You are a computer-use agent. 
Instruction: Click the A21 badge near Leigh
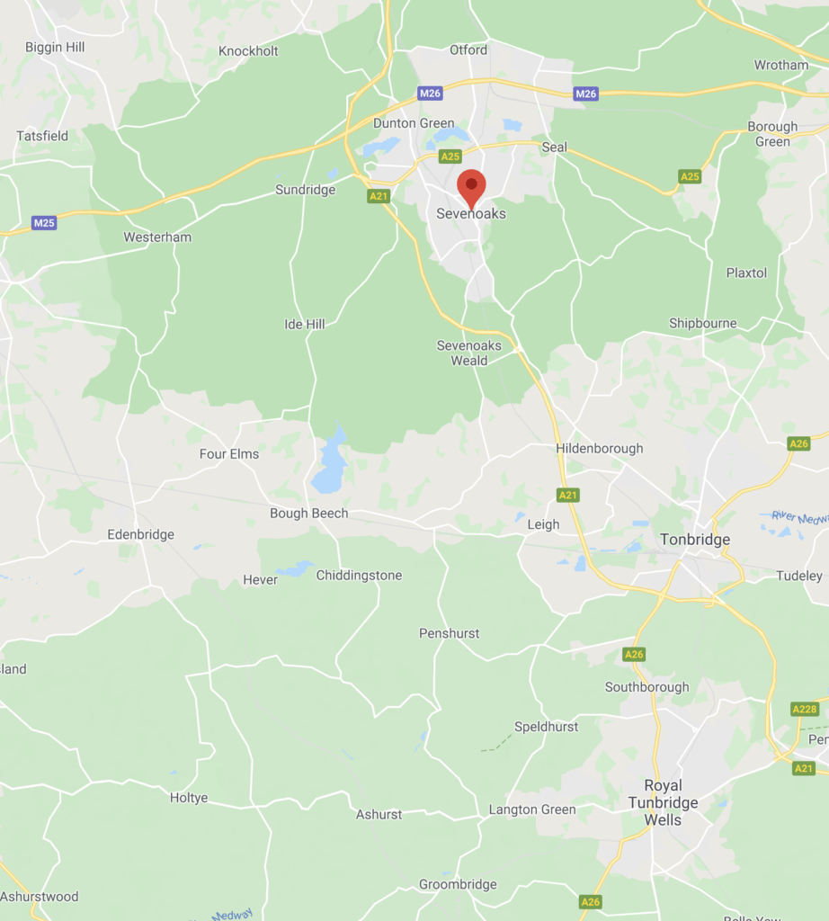(567, 496)
